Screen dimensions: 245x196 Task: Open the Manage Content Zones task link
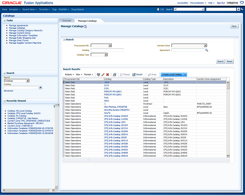[x=20, y=33]
